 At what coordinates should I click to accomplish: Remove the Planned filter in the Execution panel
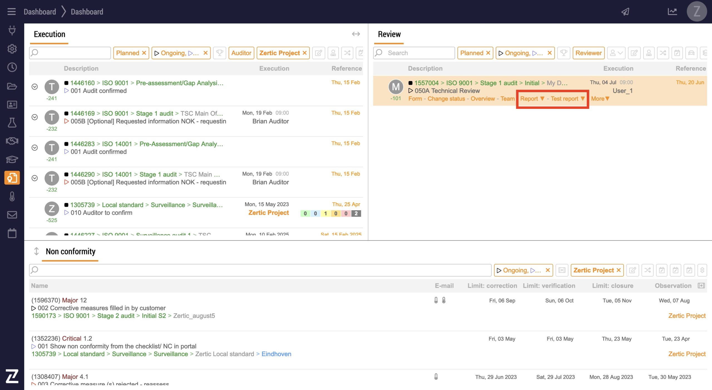(x=144, y=53)
